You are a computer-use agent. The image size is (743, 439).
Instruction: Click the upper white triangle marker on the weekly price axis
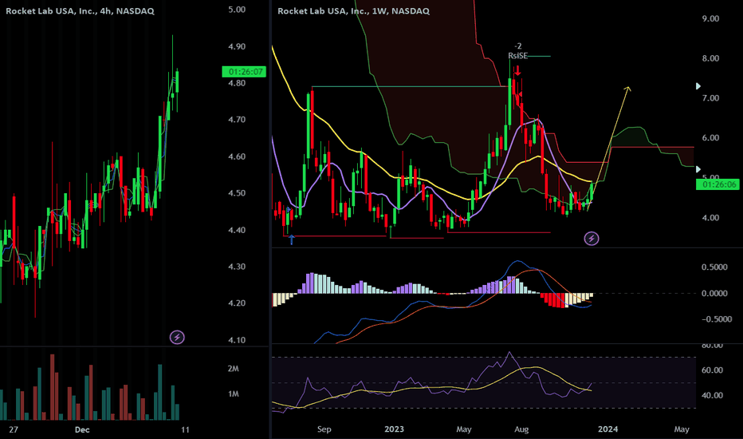click(x=698, y=86)
